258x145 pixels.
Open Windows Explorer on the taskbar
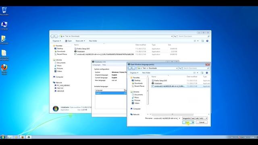coord(10,137)
